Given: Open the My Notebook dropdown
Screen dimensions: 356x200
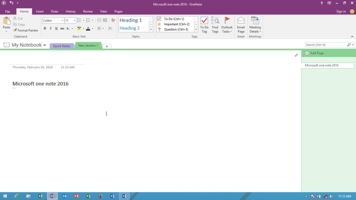Looking at the screenshot, I should tap(45, 45).
